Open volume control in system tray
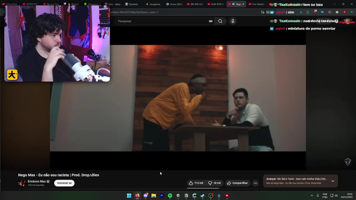Screen dimensions: 356x200 (x=336, y=196)
